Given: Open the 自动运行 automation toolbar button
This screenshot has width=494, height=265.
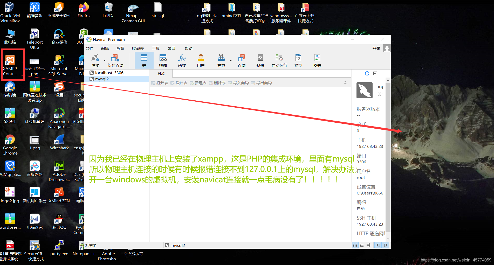Looking at the screenshot, I should pyautogui.click(x=279, y=61).
